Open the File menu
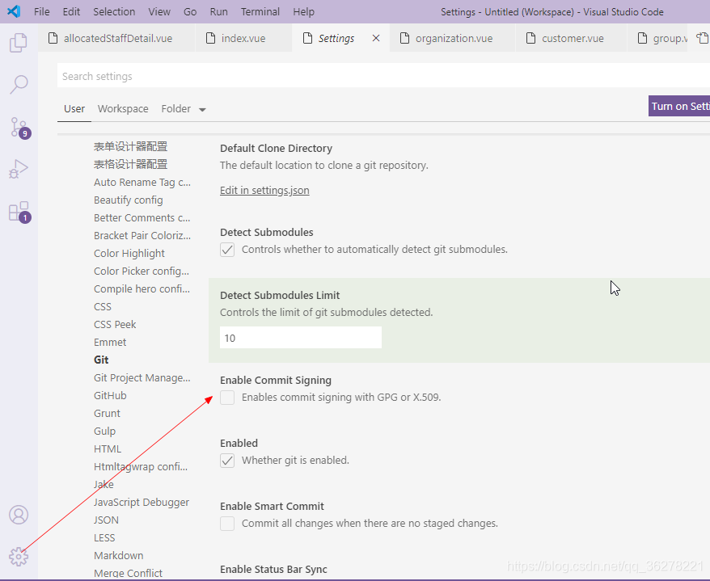 (x=42, y=12)
